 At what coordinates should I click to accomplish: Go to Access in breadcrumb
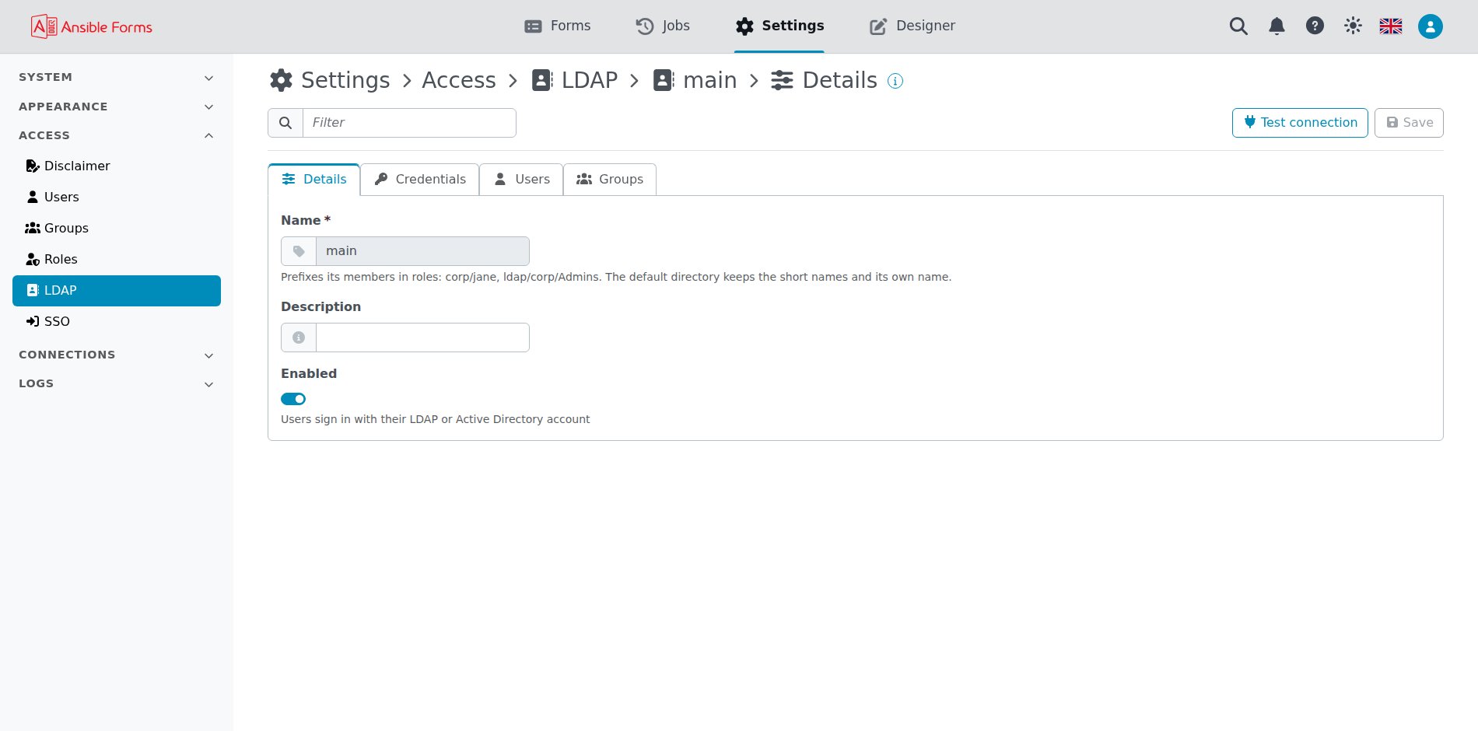pos(459,80)
